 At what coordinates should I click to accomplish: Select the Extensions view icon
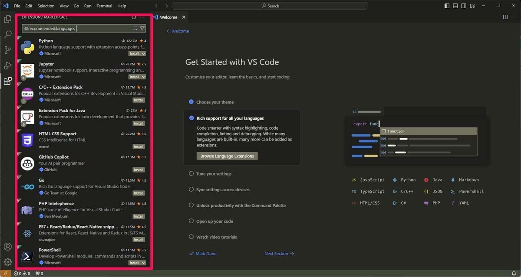point(7,81)
